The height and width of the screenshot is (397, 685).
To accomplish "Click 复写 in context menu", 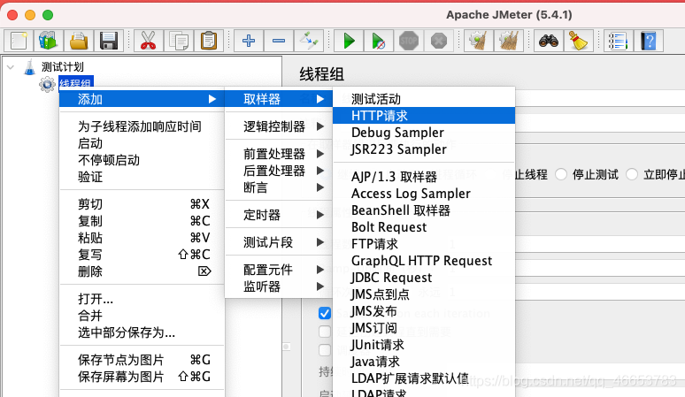I will point(142,255).
